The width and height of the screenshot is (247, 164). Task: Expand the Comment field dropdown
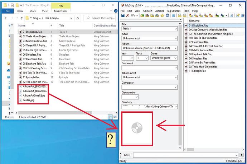pos(175,68)
